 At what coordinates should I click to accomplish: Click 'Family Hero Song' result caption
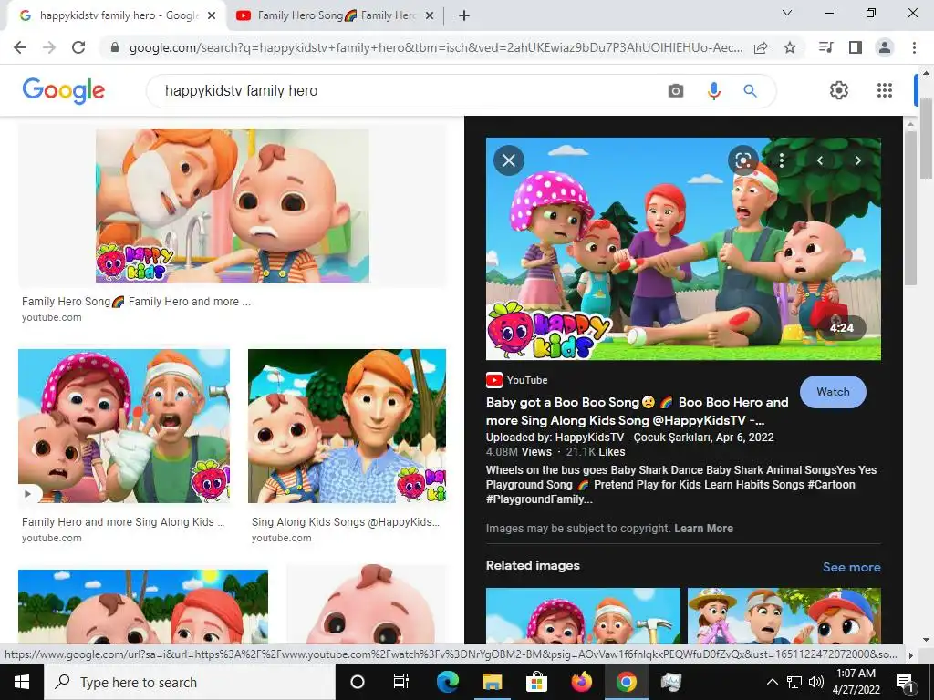pos(137,301)
